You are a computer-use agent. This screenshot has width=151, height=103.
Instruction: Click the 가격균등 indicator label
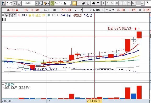pyautogui.click(x=65, y=15)
